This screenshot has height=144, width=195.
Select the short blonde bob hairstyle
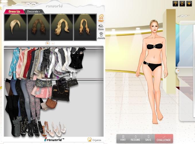coord(15,27)
